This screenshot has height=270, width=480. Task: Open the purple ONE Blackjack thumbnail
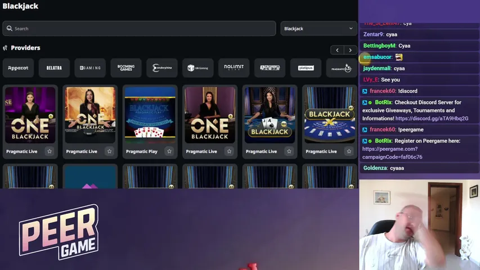point(30,115)
